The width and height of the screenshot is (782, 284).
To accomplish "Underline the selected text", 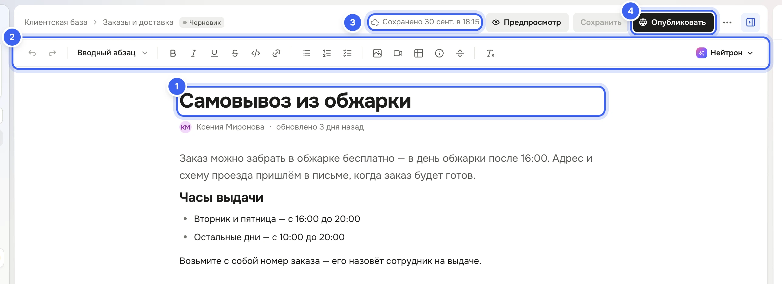I will (214, 53).
